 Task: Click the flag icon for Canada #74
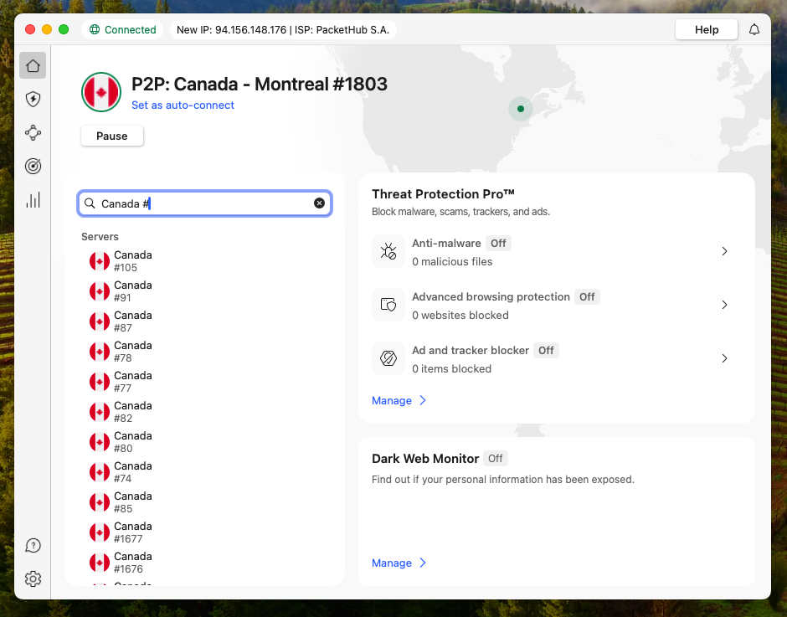click(100, 472)
